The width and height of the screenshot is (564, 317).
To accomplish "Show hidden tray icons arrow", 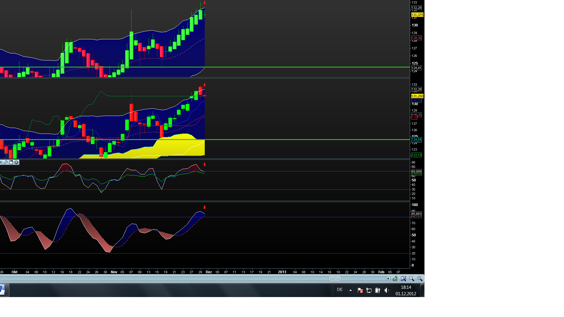I will [x=350, y=290].
